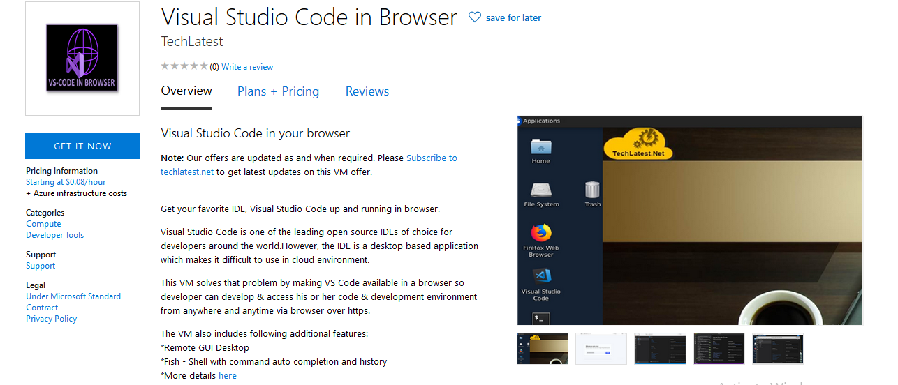898x385 pixels.
Task: Select the third dark editor thumbnail
Action: pyautogui.click(x=660, y=349)
